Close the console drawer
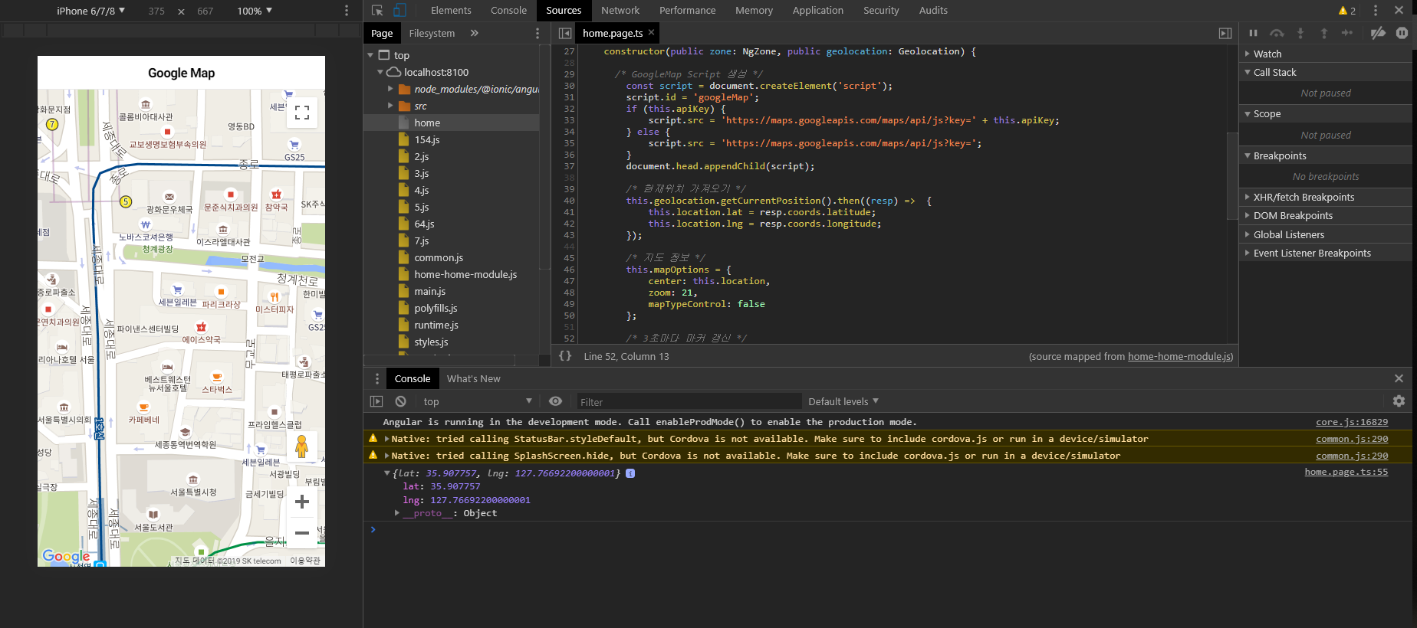The width and height of the screenshot is (1417, 628). [x=1399, y=378]
